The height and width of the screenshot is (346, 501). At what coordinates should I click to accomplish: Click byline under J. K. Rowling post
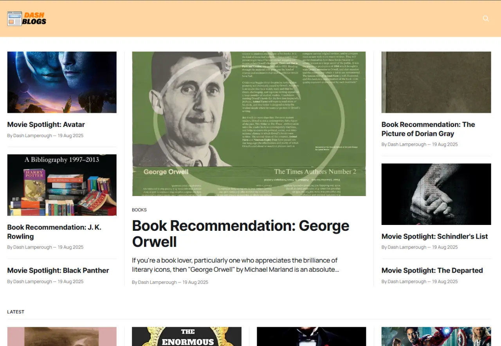45,247
